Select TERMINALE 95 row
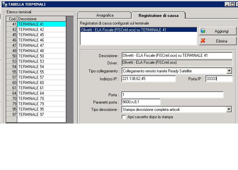The width and height of the screenshot is (238, 170). coord(36,109)
